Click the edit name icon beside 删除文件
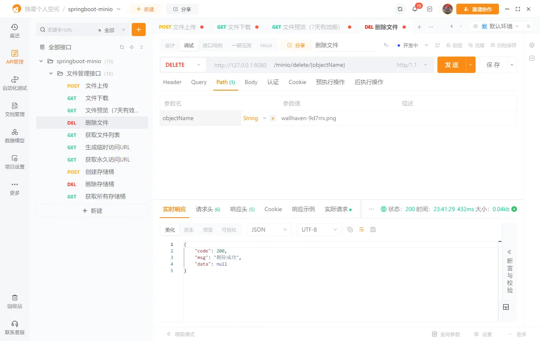 386,45
